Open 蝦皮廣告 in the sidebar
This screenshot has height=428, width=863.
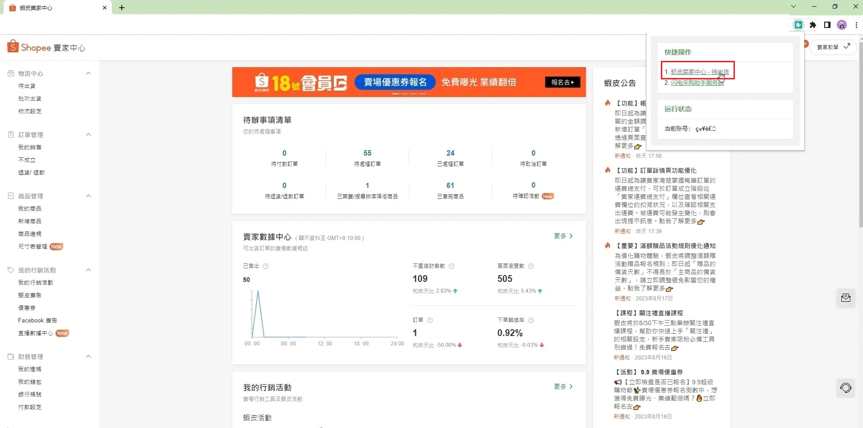(30, 295)
